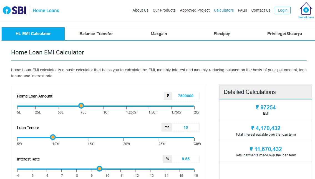315x179 pixels.
Task: Click the Login button
Action: 283,10
